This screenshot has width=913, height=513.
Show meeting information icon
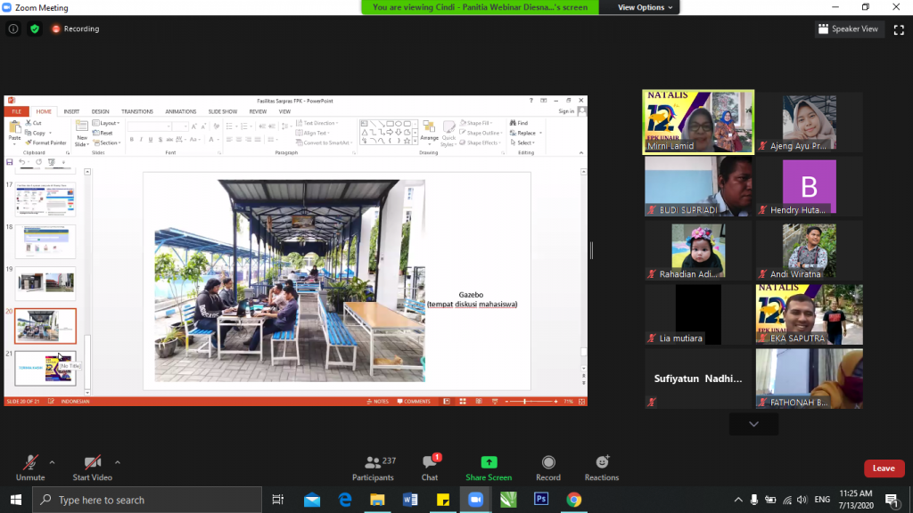click(13, 28)
